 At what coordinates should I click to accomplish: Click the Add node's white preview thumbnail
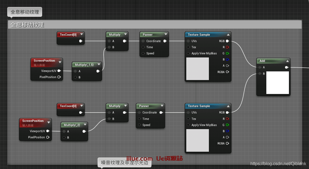[277, 83]
